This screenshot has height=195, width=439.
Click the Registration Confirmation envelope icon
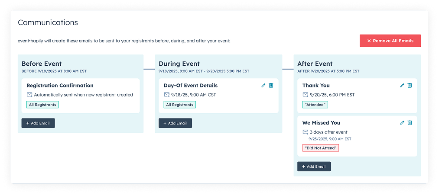[29, 95]
